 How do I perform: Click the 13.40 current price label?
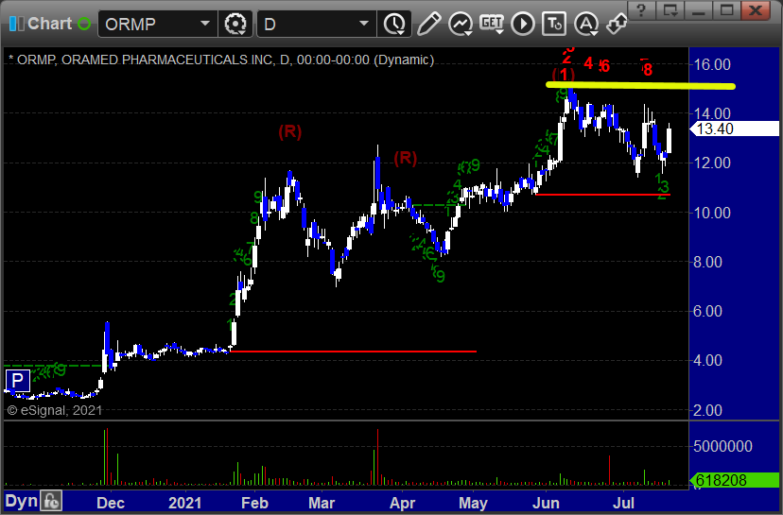click(735, 129)
